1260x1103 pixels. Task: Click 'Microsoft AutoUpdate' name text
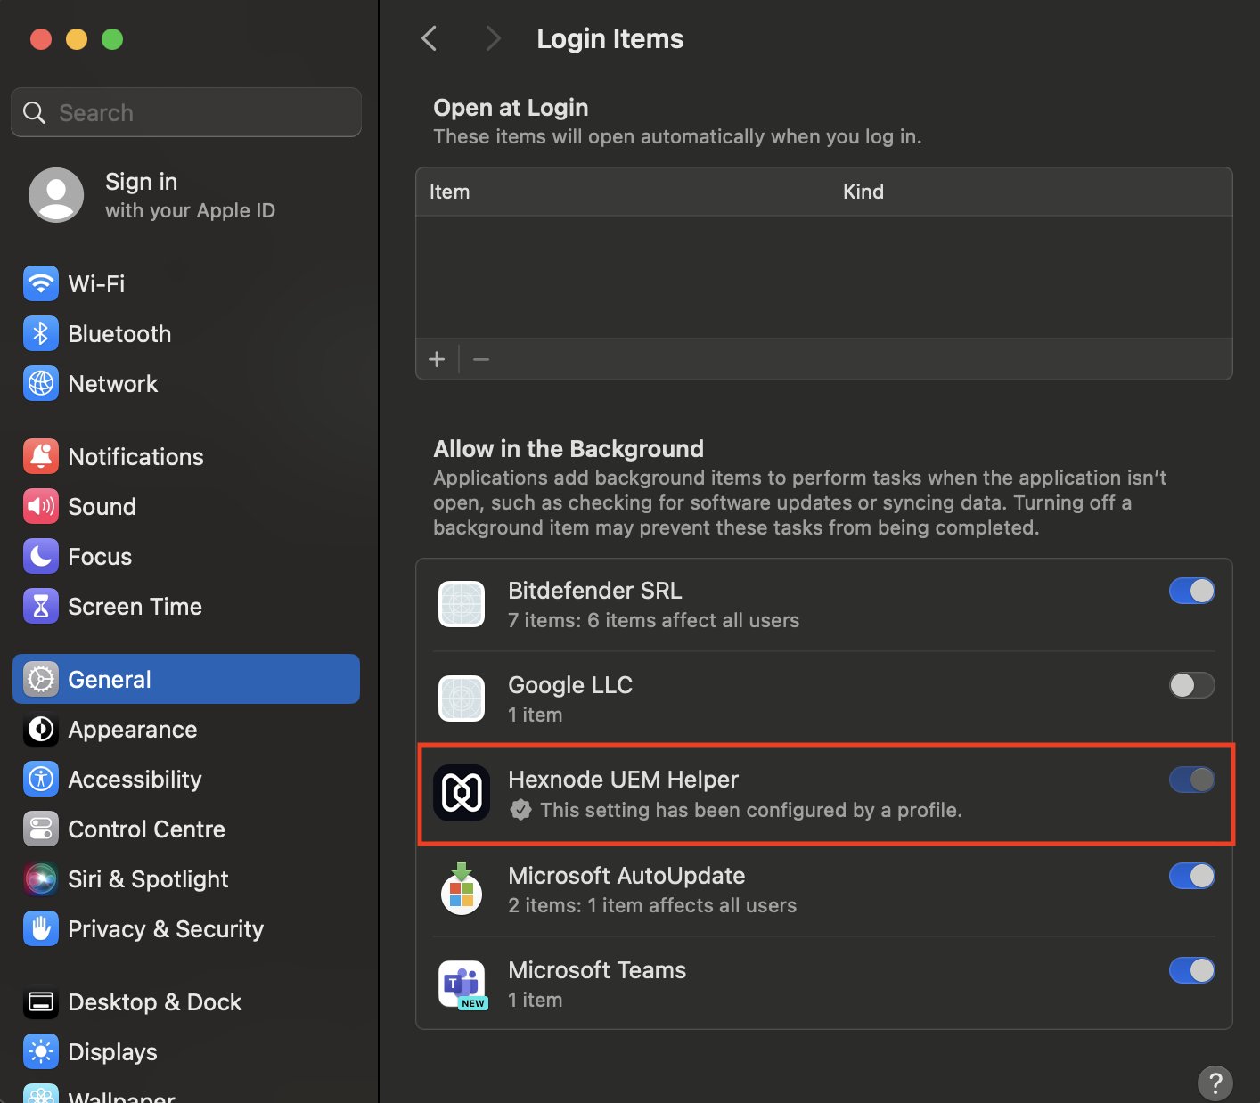pos(626,876)
